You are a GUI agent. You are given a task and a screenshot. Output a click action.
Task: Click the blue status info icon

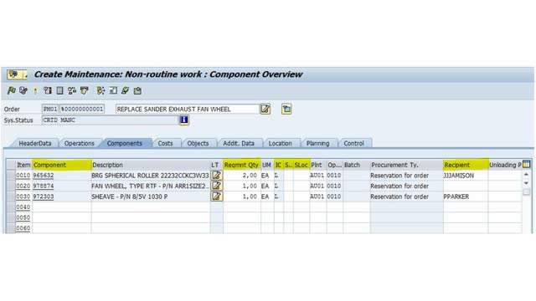click(184, 120)
